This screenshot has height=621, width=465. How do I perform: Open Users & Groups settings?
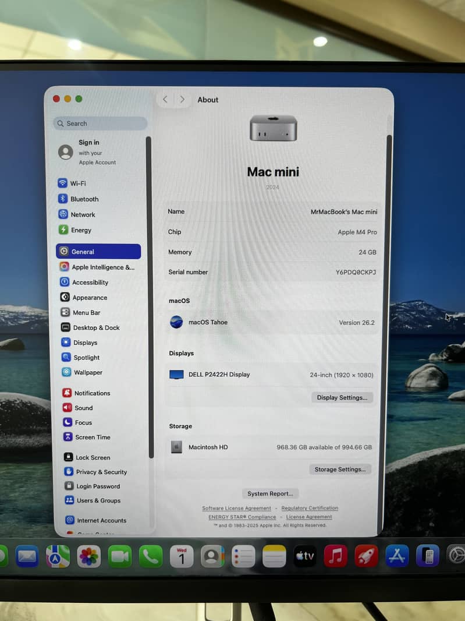tap(93, 500)
